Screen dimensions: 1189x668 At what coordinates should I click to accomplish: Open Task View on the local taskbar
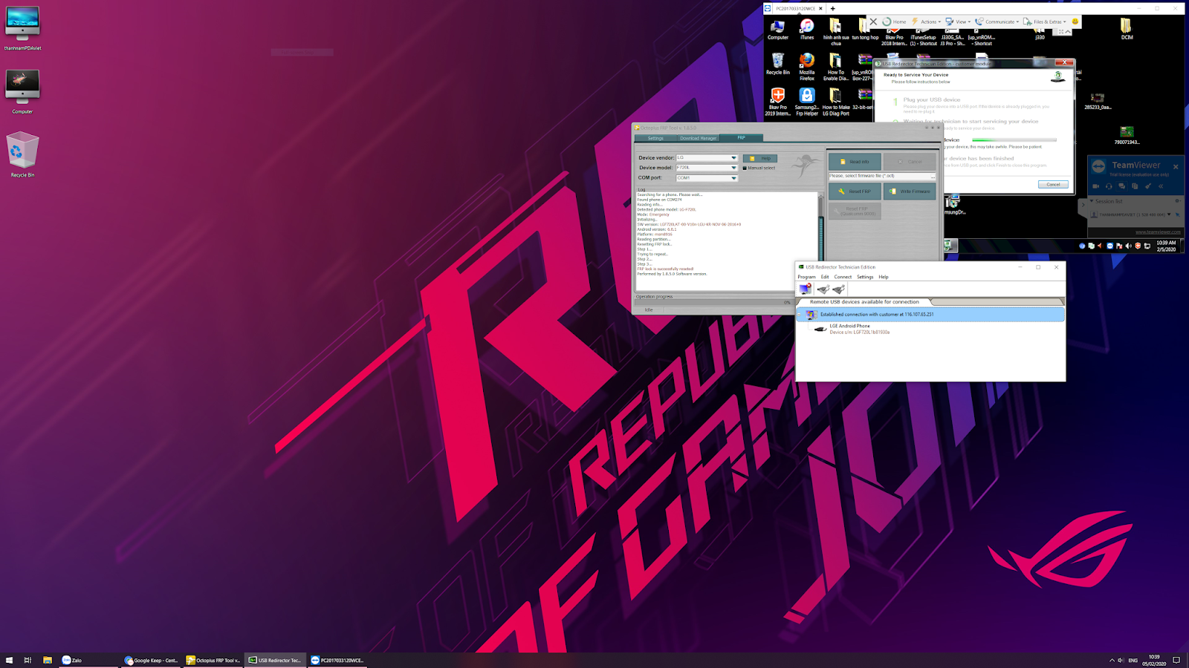coord(27,660)
